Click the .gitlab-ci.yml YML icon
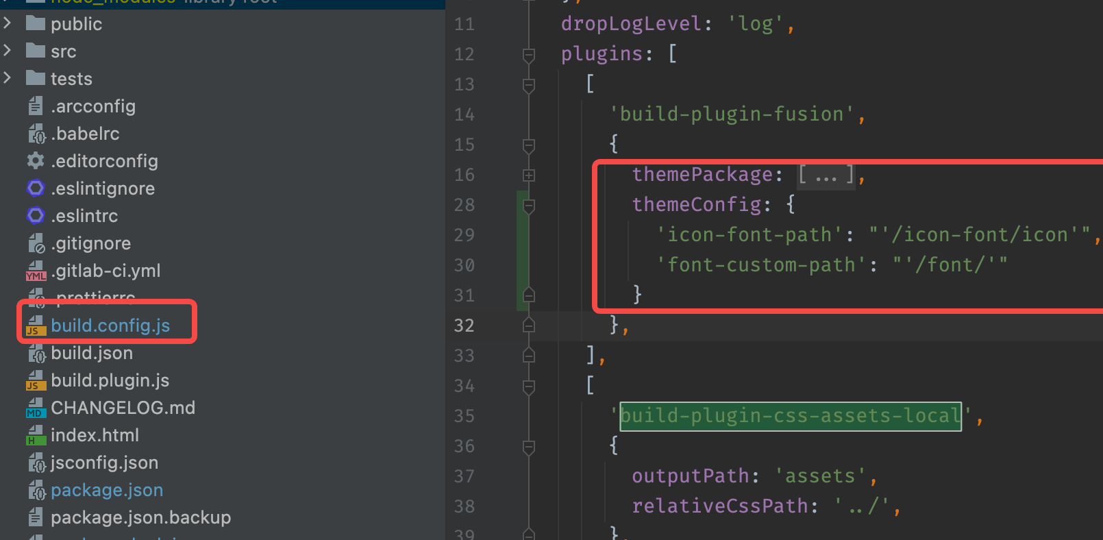 pyautogui.click(x=36, y=271)
